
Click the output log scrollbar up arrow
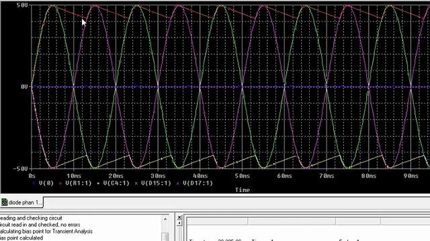tap(165, 219)
